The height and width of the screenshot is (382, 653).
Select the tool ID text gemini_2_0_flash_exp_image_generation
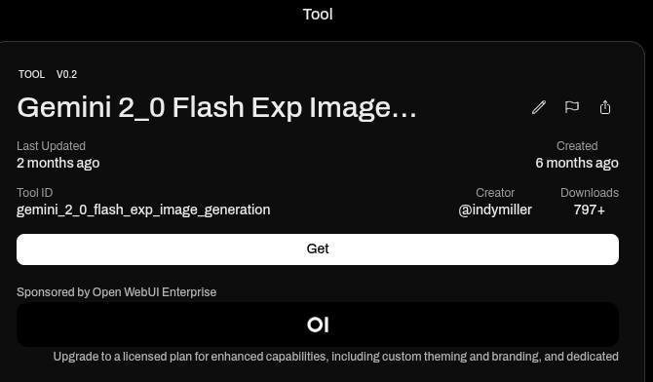[143, 210]
